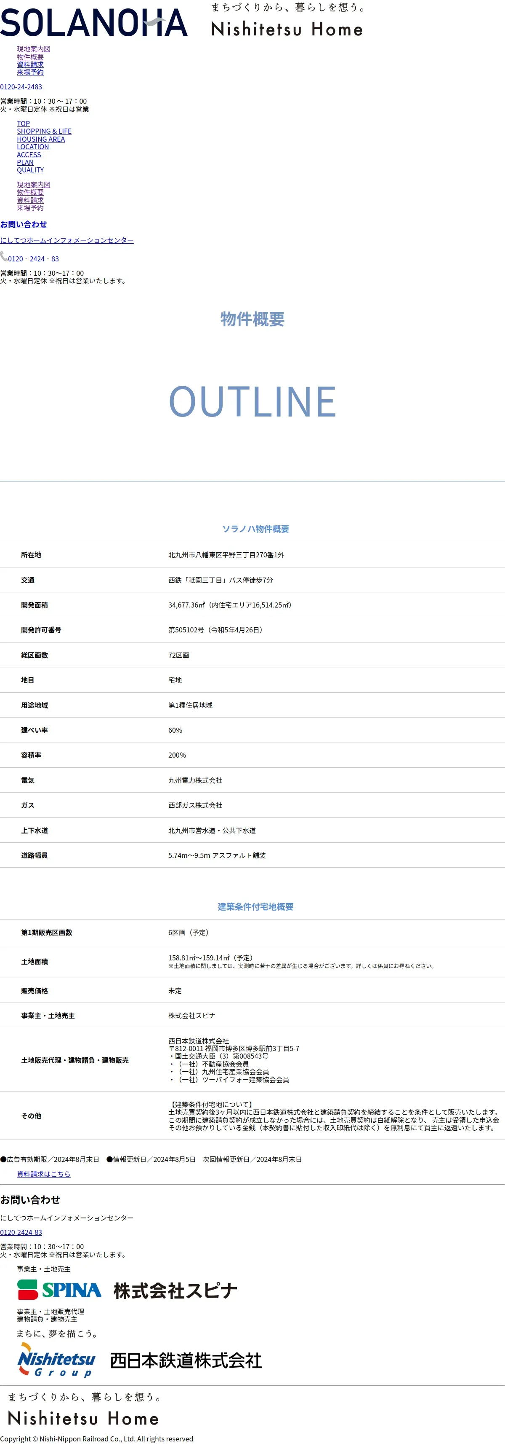The image size is (505, 1449).
Task: Click the bold お問い合わせ link
Action: coord(24,224)
